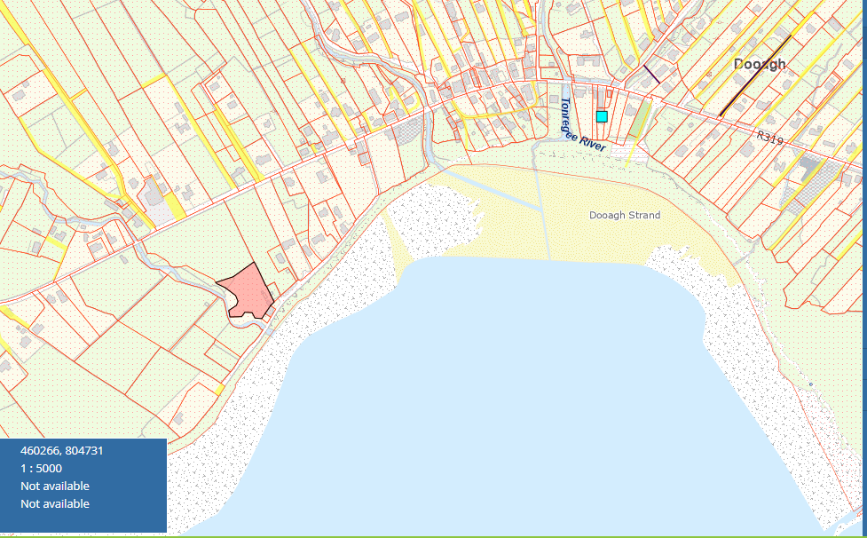Image resolution: width=867 pixels, height=538 pixels.
Task: Click the 460266, 804731 coordinate readout
Action: click(x=62, y=451)
